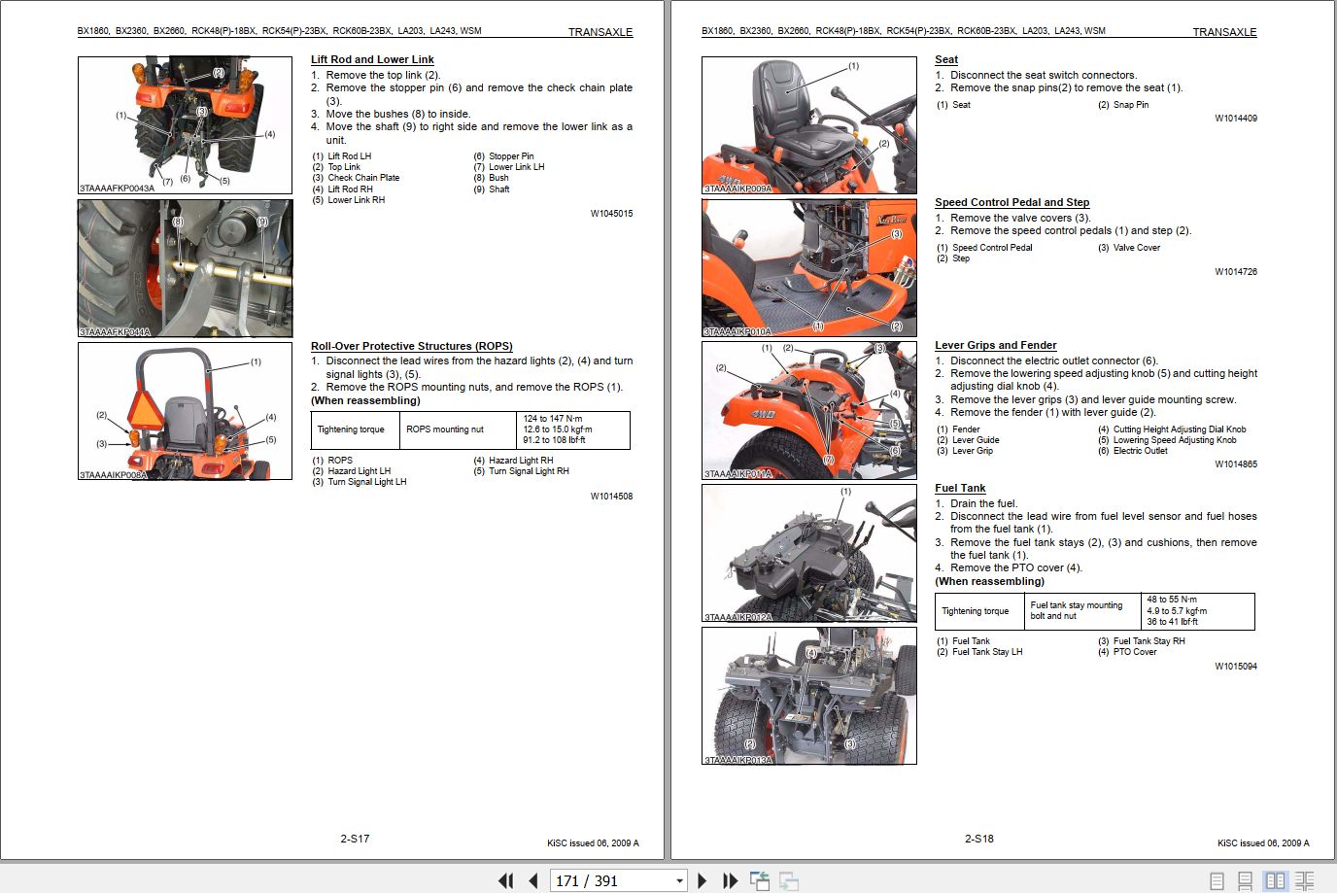Click the bush and shaft photo 3TAAAAFKP044A

185,268
